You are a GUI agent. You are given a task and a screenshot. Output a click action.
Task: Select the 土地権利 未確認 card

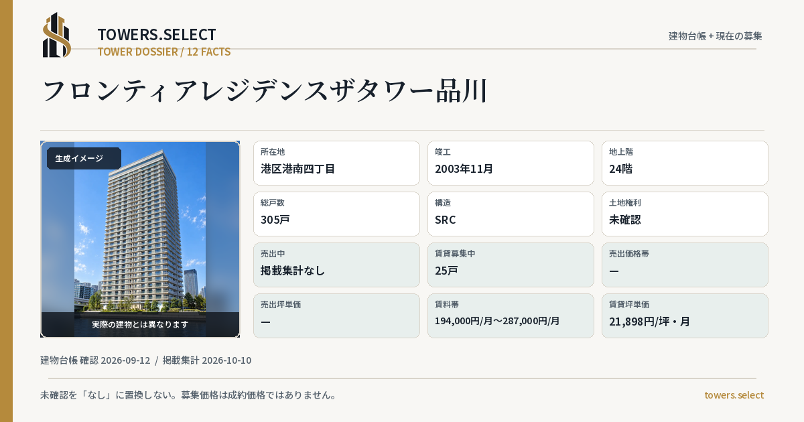click(685, 214)
